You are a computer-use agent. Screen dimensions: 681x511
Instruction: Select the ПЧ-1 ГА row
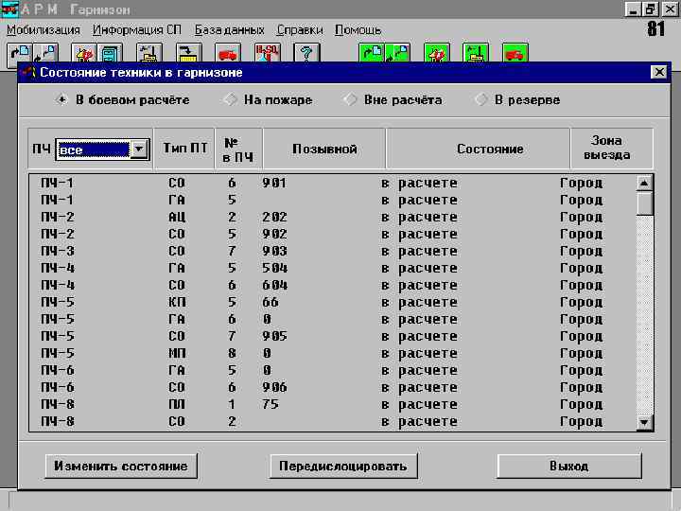point(333,200)
